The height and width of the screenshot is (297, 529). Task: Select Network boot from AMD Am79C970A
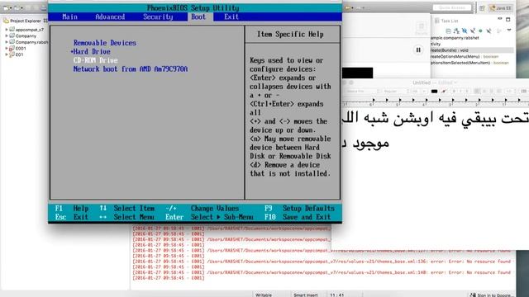(131, 69)
